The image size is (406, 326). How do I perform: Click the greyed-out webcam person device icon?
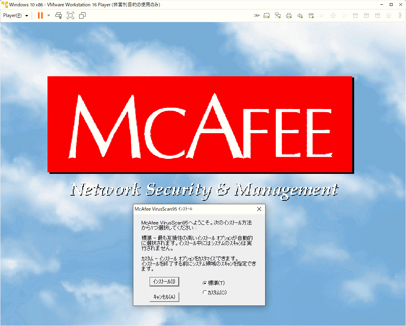click(x=322, y=15)
